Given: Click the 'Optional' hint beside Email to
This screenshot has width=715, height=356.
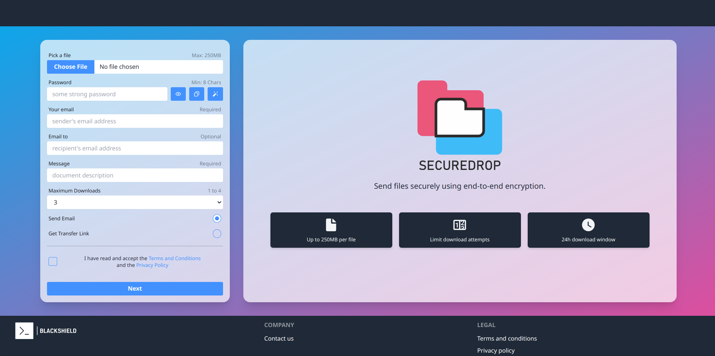Looking at the screenshot, I should 211,136.
